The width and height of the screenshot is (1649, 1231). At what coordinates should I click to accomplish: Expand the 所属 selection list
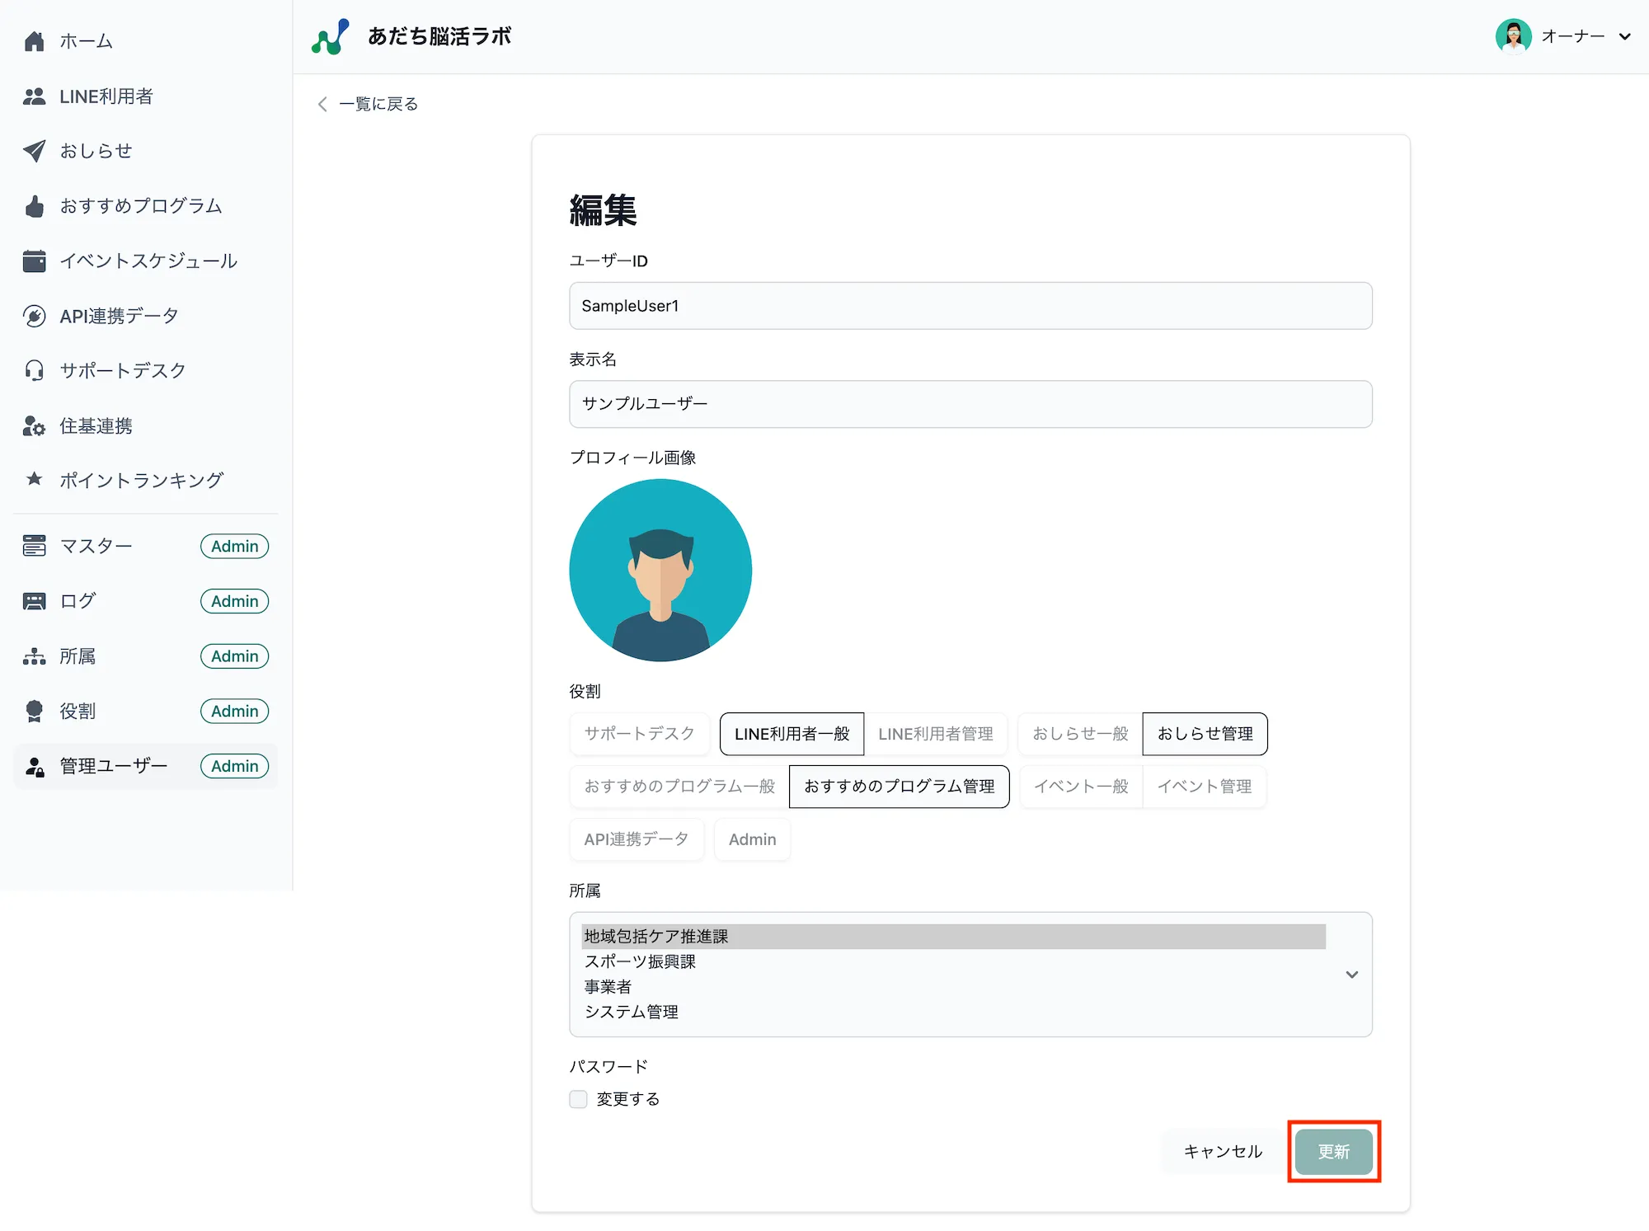(x=1351, y=975)
